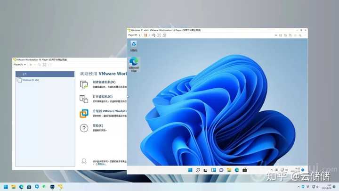Open the host Windows Start menu
The height and width of the screenshot is (191, 339).
tap(6, 187)
